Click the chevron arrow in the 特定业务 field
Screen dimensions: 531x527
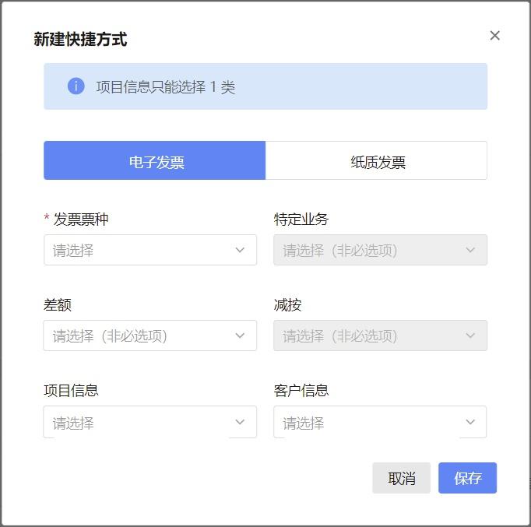click(x=470, y=251)
